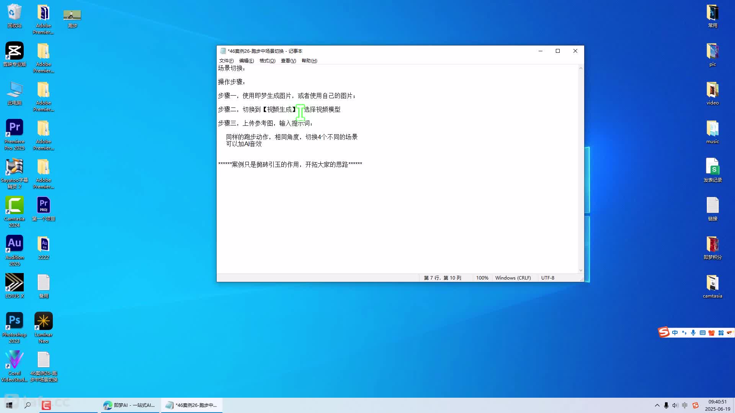The image size is (735, 413).
Task: Open the EDIUS X shortcut
Action: [14, 283]
